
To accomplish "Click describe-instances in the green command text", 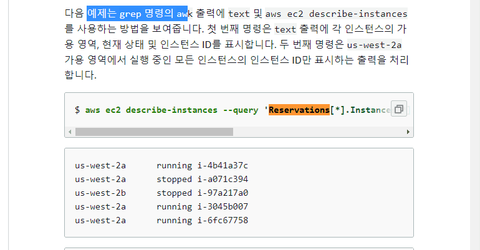I will pyautogui.click(x=171, y=110).
